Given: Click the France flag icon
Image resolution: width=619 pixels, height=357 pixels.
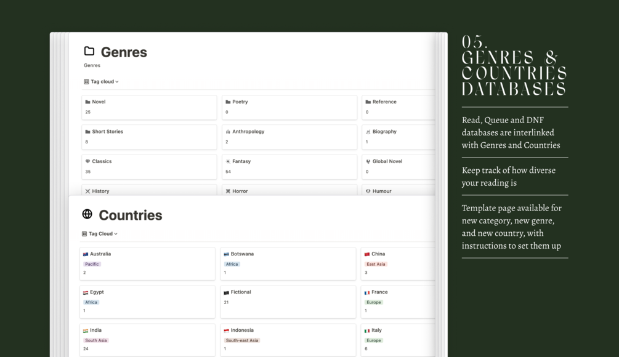Looking at the screenshot, I should tap(366, 293).
